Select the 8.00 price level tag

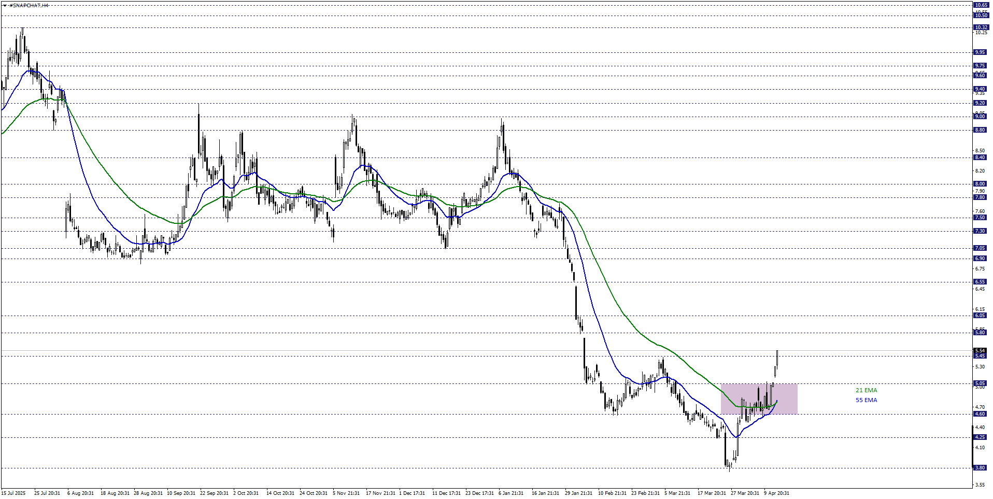(980, 184)
